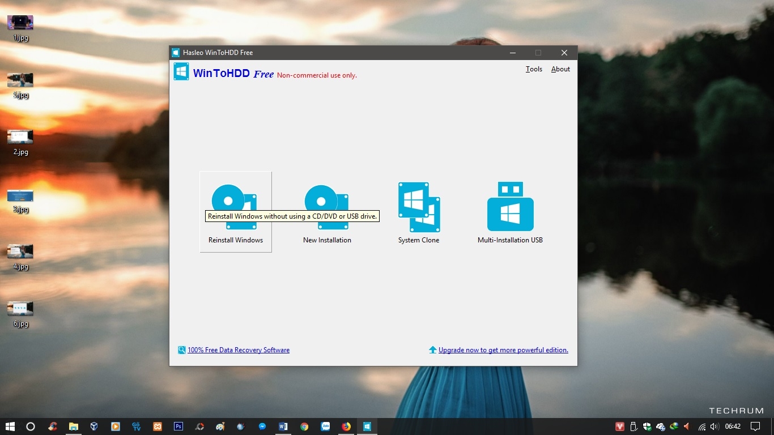Click the upgrade arrow icon
The width and height of the screenshot is (774, 435).
[433, 350]
